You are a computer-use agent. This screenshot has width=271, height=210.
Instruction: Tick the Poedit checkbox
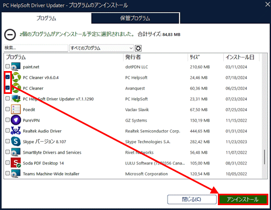[x=8, y=109]
